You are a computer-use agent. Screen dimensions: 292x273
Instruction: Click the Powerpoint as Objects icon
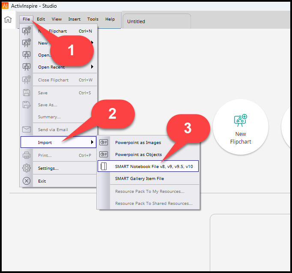coord(104,154)
